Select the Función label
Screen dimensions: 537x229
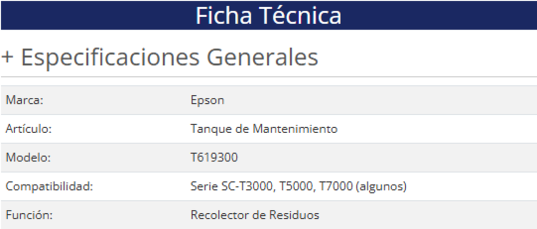click(x=29, y=215)
